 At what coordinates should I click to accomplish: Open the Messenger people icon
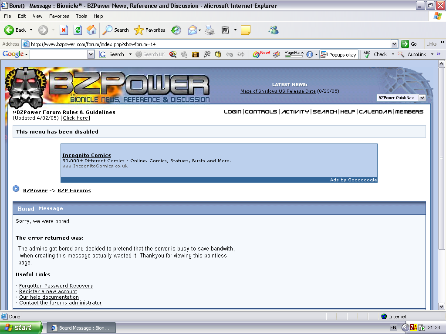point(274,30)
